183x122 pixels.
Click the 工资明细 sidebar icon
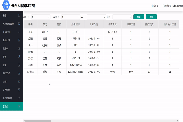pos(19,32)
